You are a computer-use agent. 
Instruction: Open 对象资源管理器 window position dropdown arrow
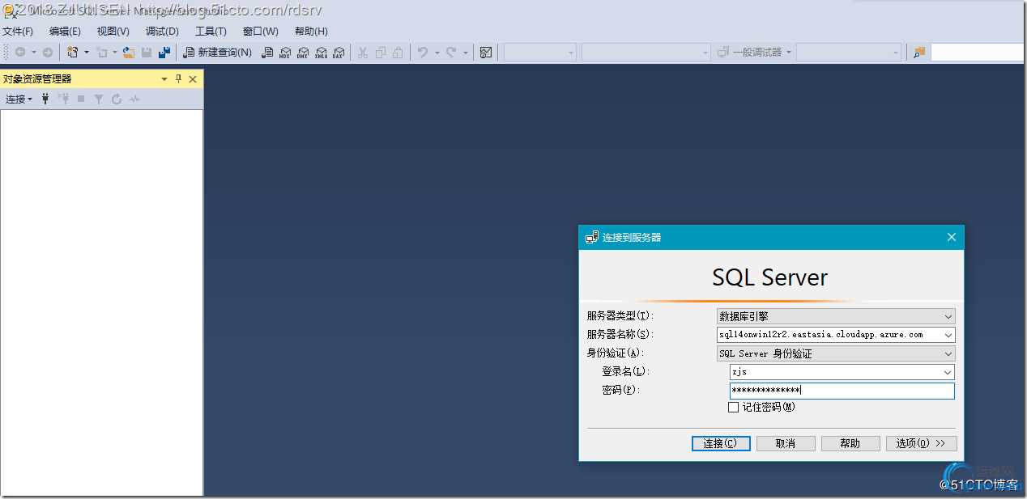pyautogui.click(x=164, y=79)
